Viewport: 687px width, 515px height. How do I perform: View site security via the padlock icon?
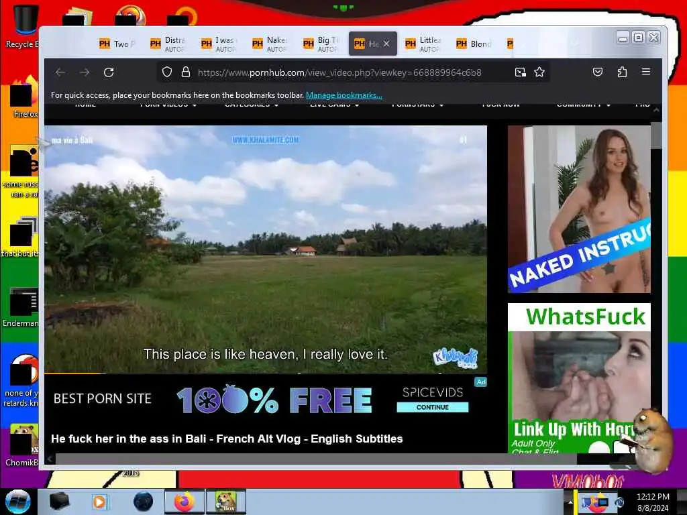tap(186, 72)
